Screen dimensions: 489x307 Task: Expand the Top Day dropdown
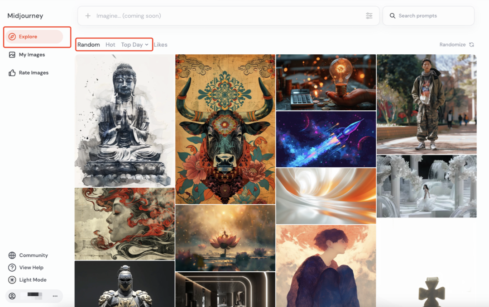134,45
